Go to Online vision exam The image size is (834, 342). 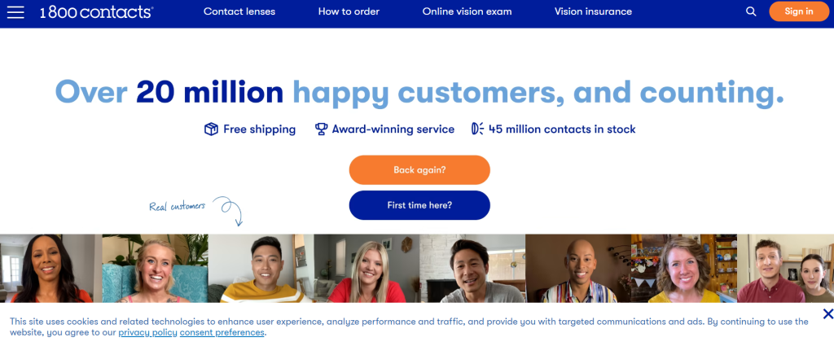click(x=467, y=11)
